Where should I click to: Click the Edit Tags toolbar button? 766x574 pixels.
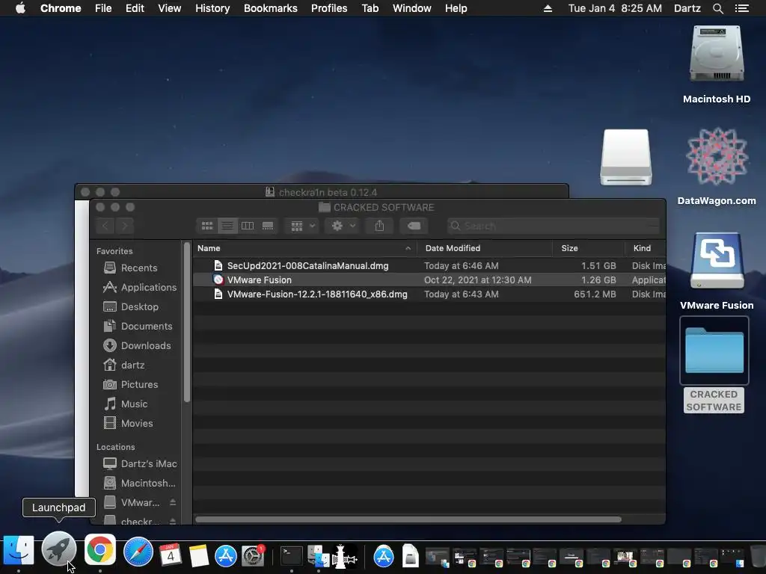click(x=414, y=226)
